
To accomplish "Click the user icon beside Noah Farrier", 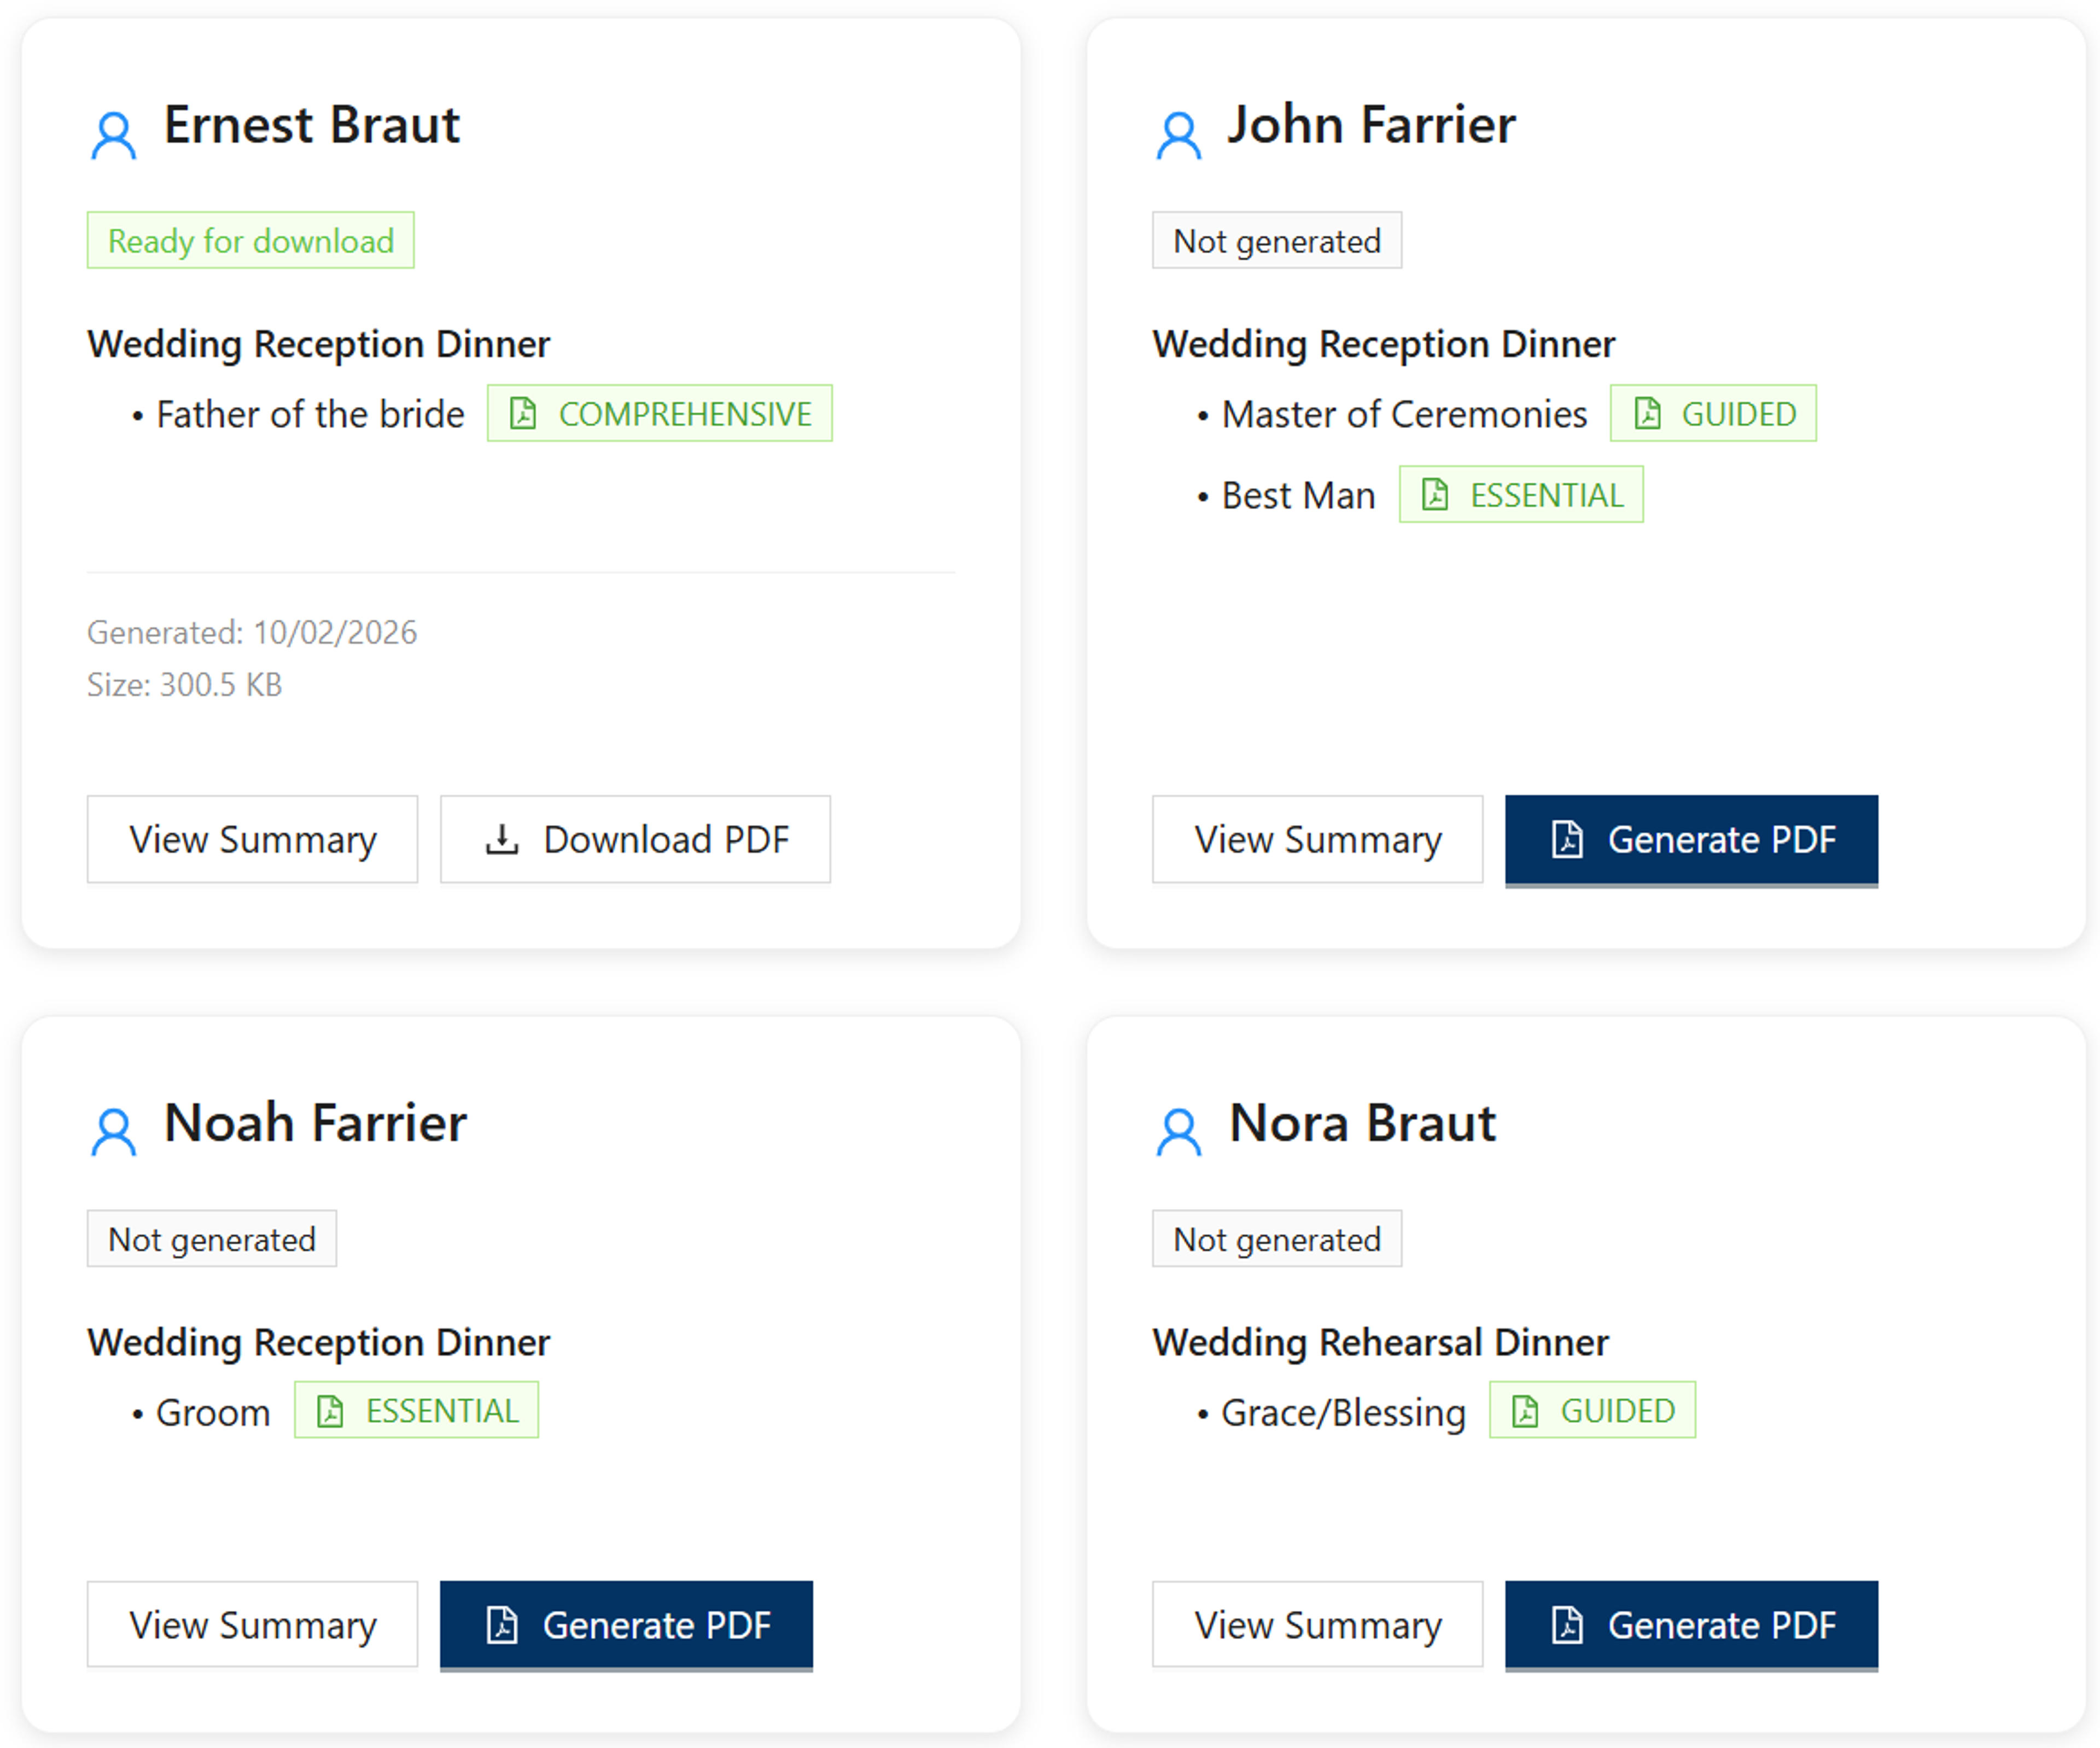I will (x=113, y=1132).
